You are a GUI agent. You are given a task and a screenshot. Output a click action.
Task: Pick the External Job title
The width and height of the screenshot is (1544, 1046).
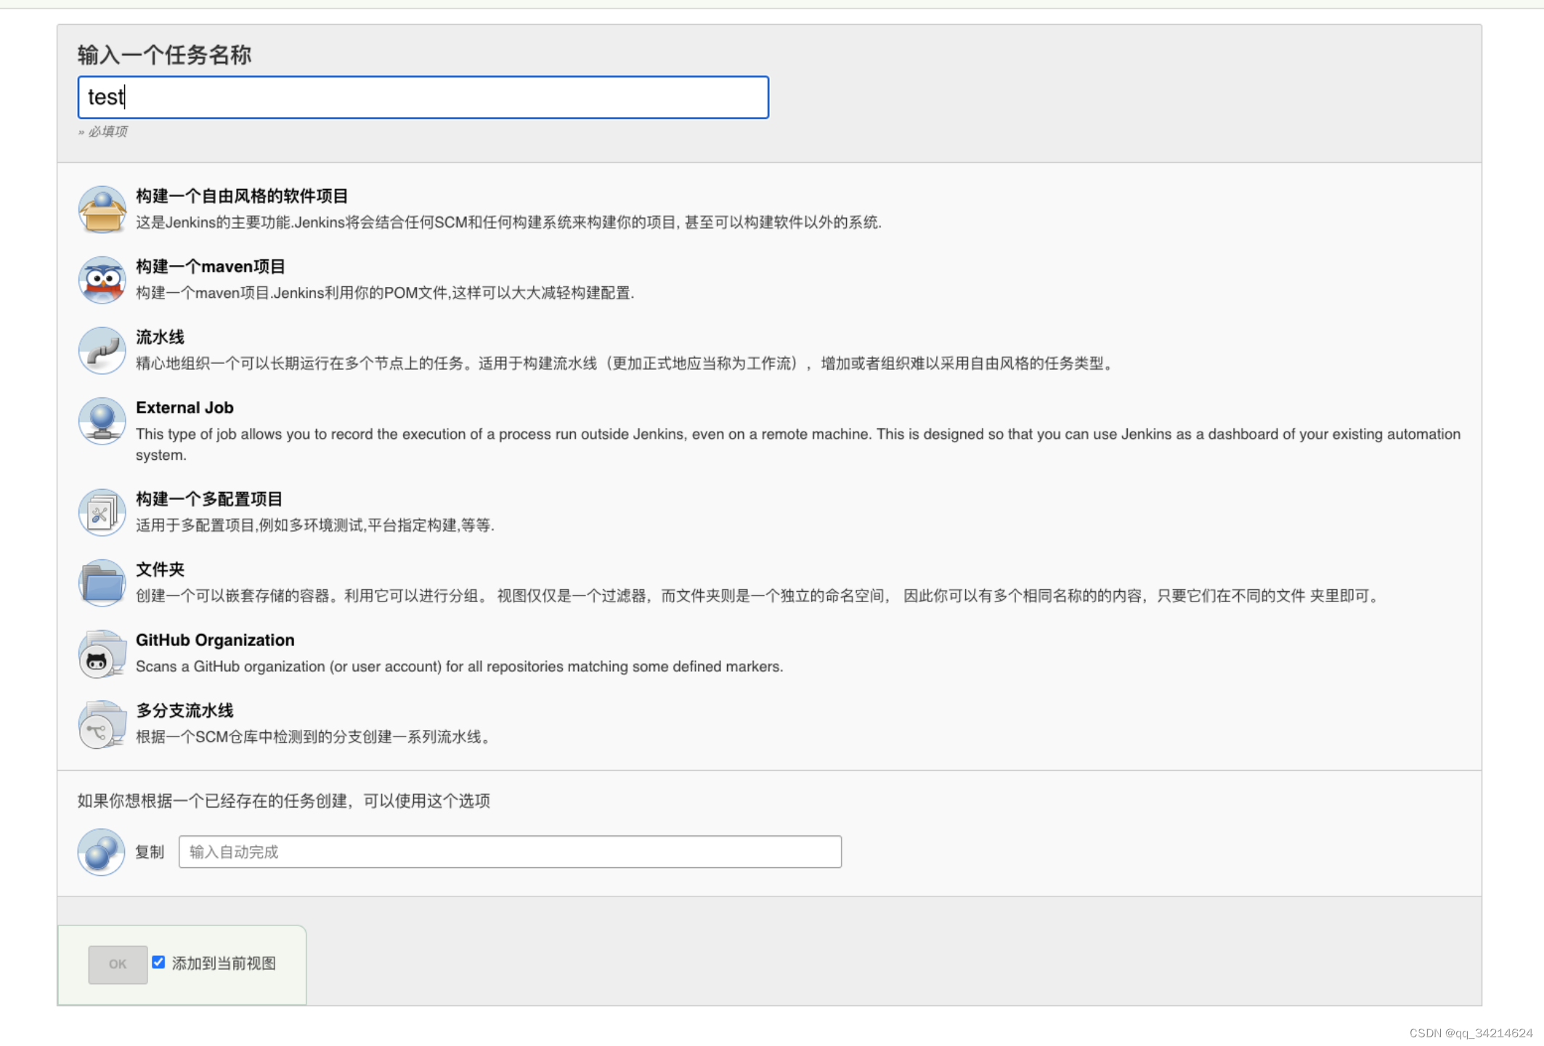tap(184, 408)
